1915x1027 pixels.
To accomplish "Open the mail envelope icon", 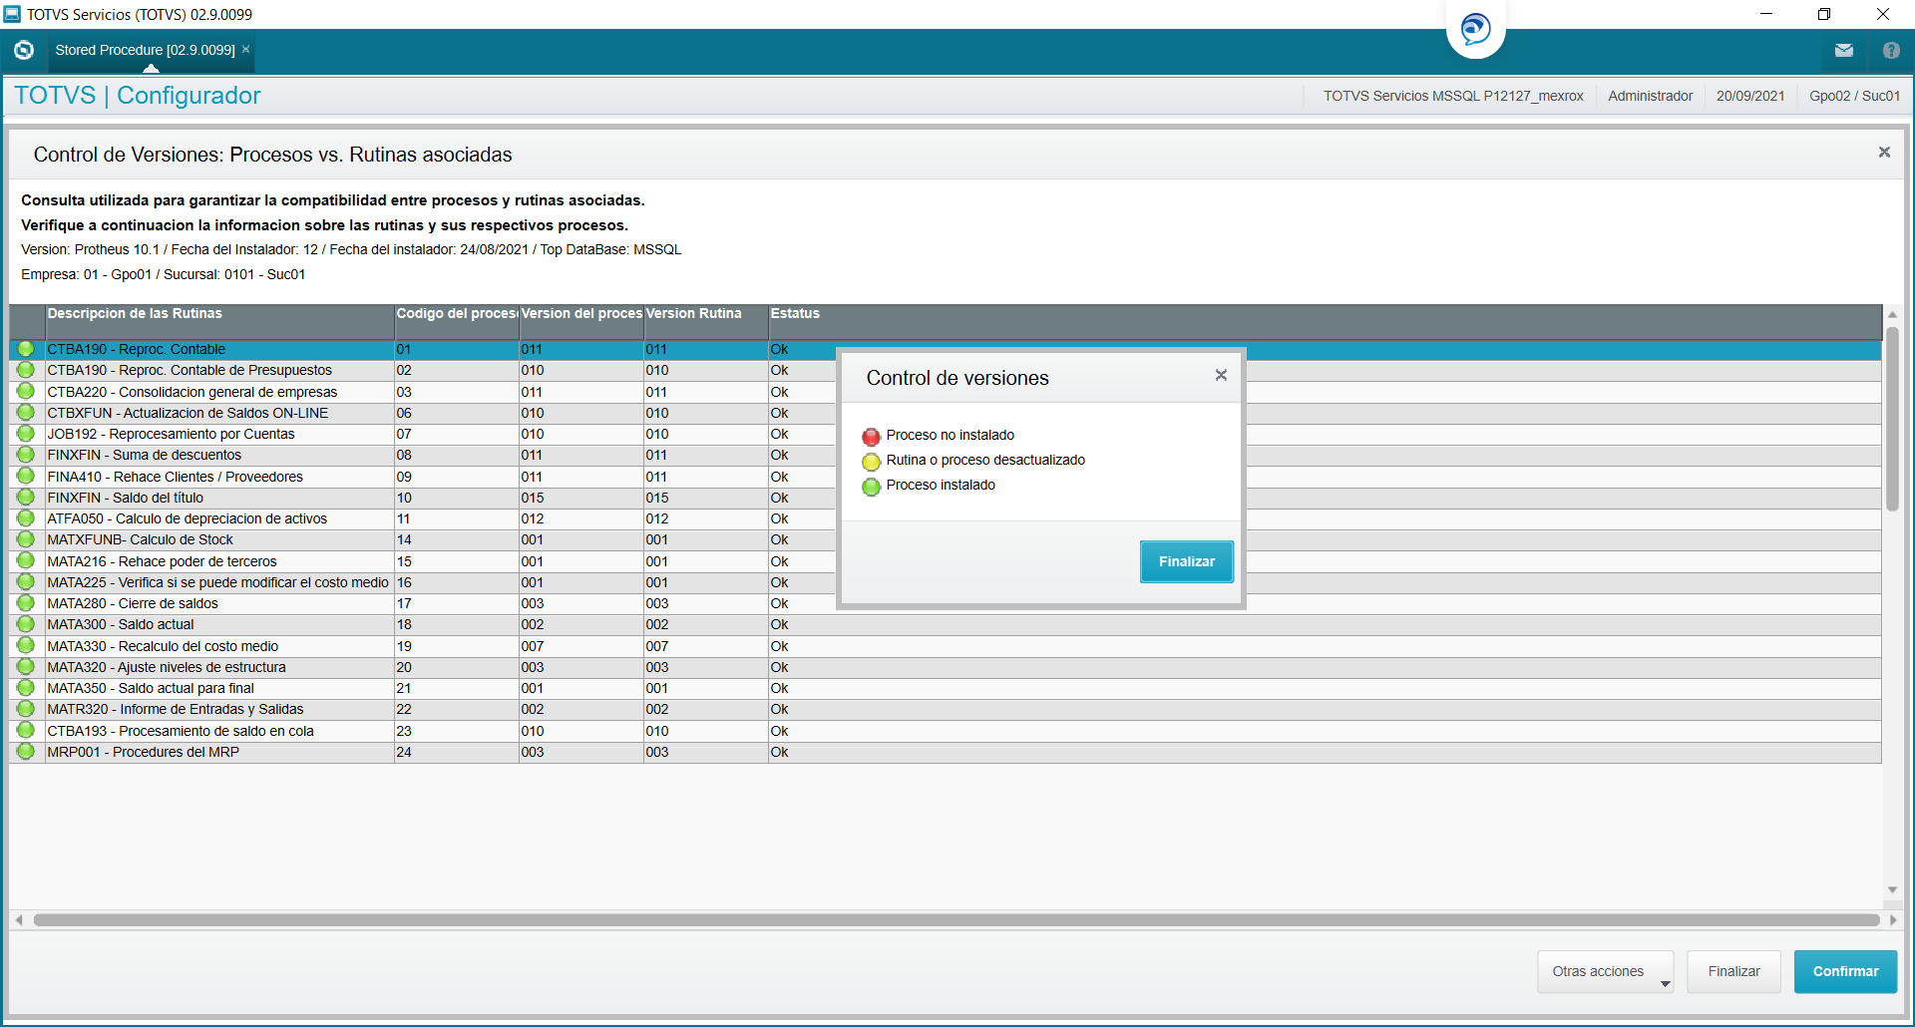I will click(1844, 50).
